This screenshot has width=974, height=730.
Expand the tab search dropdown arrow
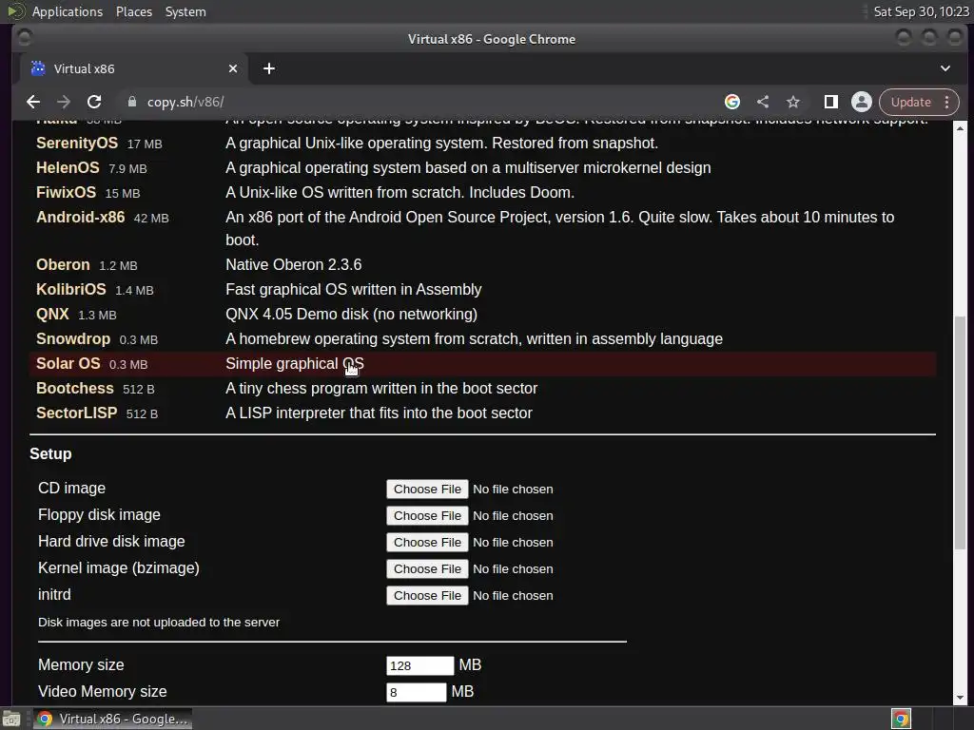[x=945, y=68]
